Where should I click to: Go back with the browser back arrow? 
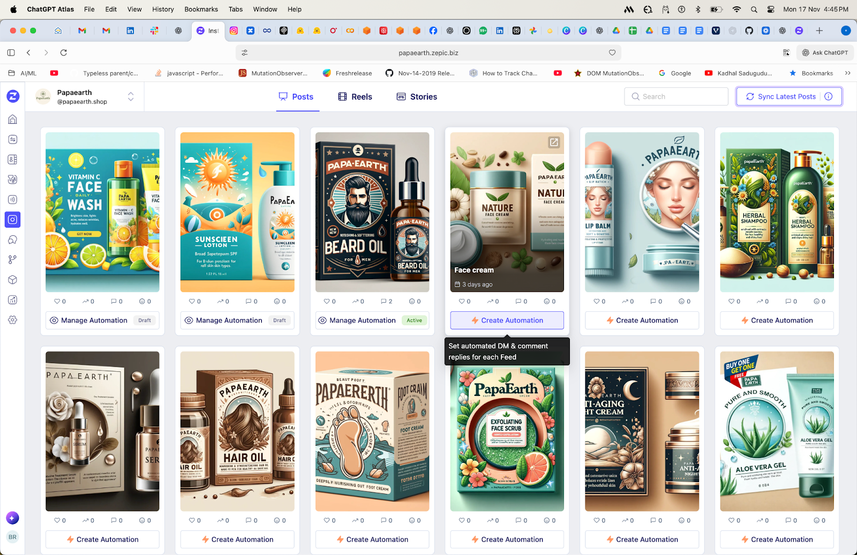click(29, 52)
